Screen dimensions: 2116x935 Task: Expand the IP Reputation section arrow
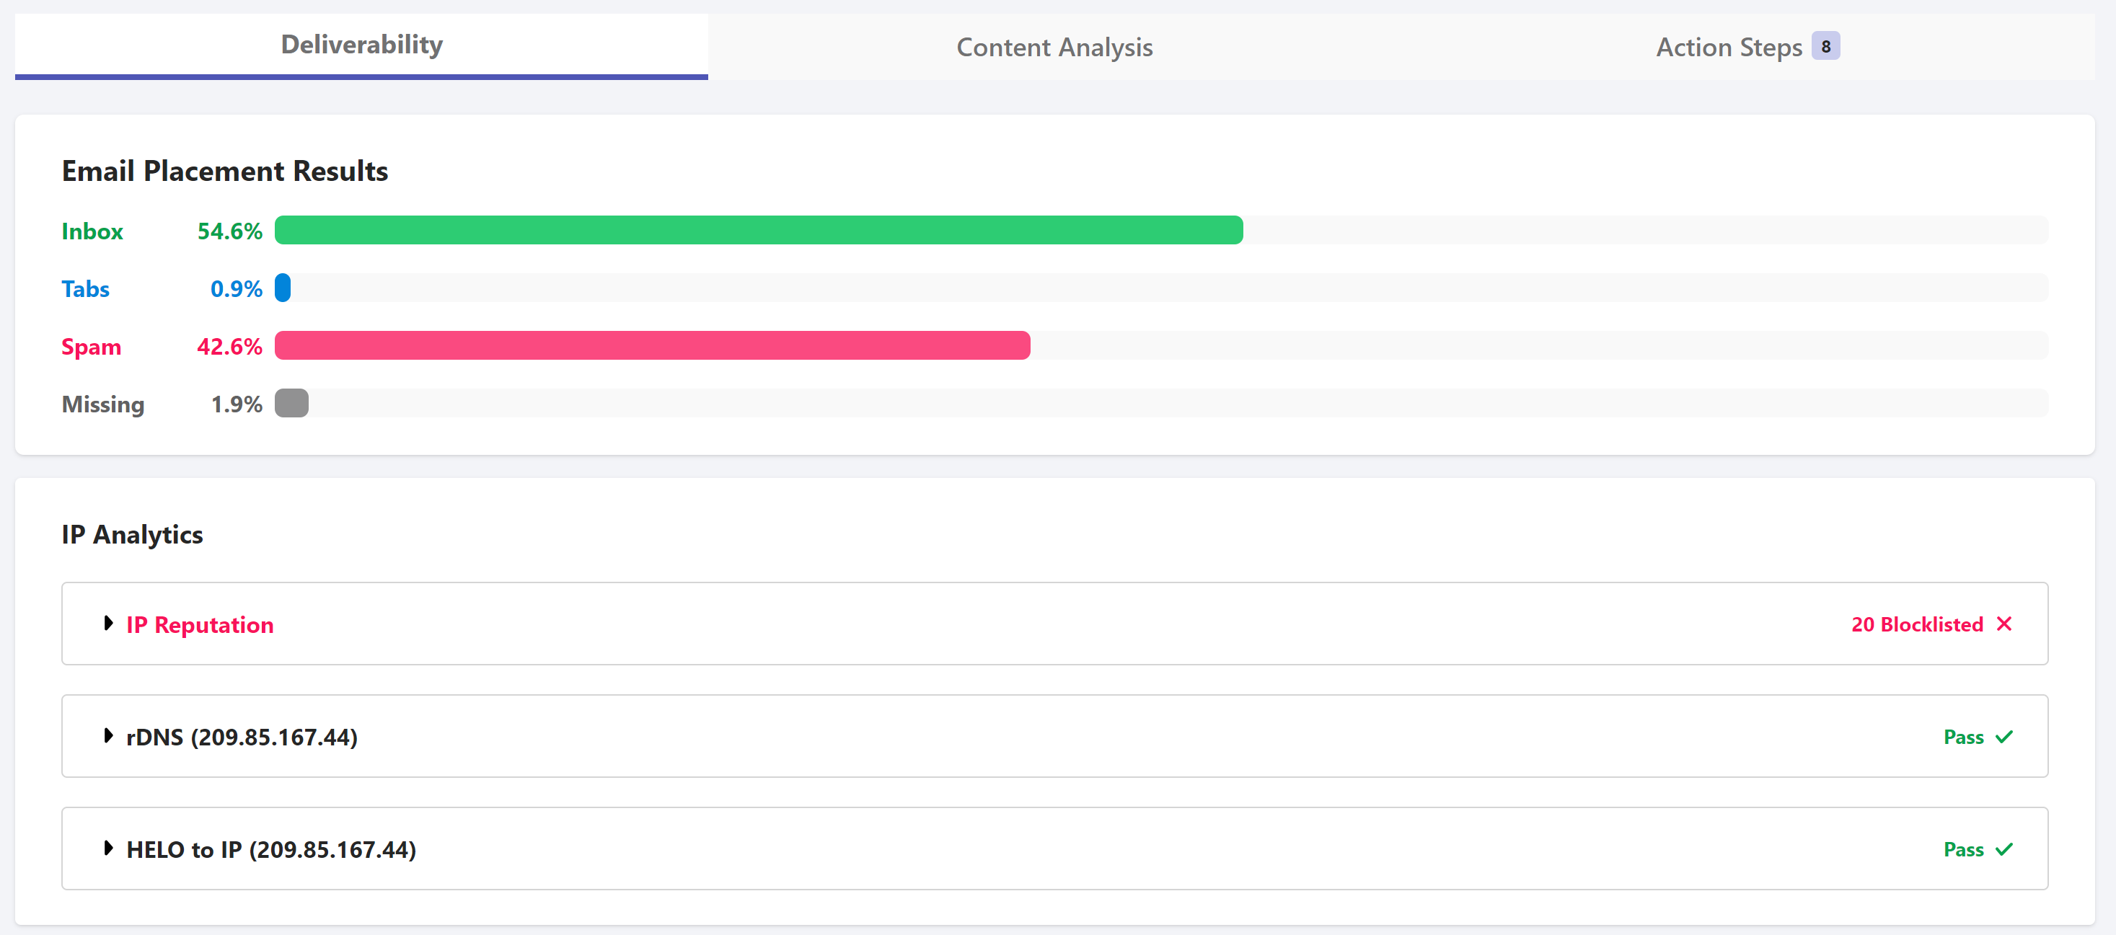coord(108,623)
